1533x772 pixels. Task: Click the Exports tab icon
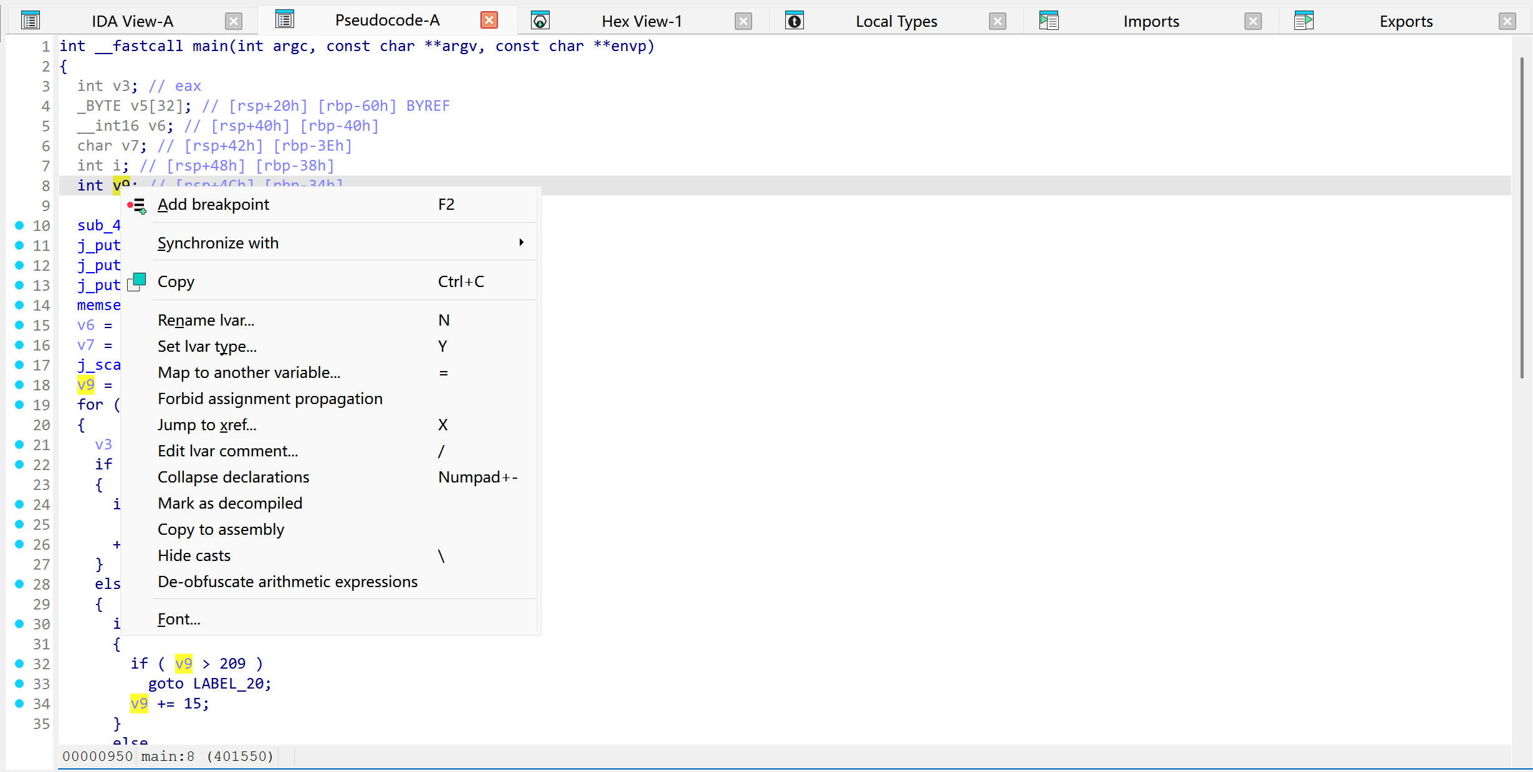pyautogui.click(x=1304, y=19)
